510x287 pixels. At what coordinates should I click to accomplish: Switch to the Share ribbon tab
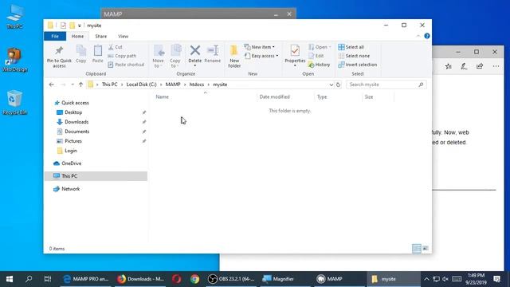[101, 36]
